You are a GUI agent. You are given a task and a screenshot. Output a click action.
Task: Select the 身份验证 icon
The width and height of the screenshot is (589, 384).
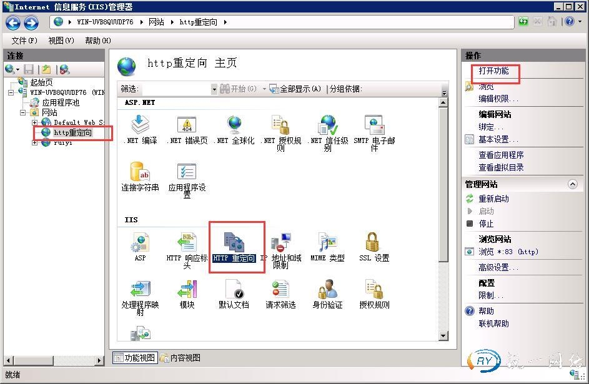point(327,290)
